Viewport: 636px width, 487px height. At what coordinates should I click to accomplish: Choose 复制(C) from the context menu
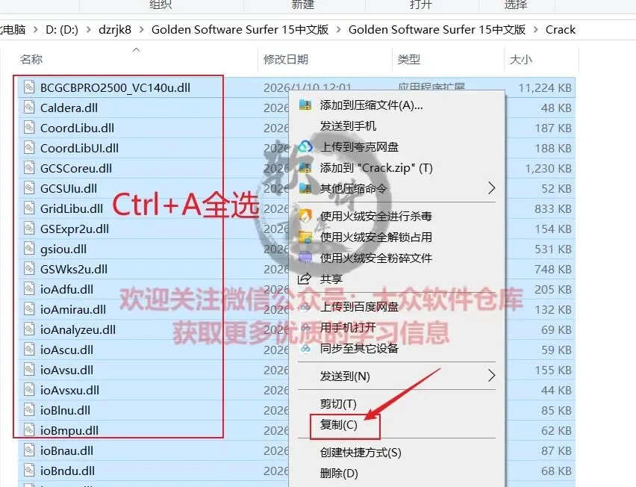[338, 425]
